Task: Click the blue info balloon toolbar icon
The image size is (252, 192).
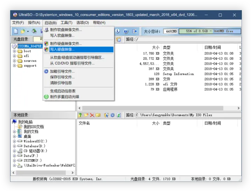Action: coord(118,31)
